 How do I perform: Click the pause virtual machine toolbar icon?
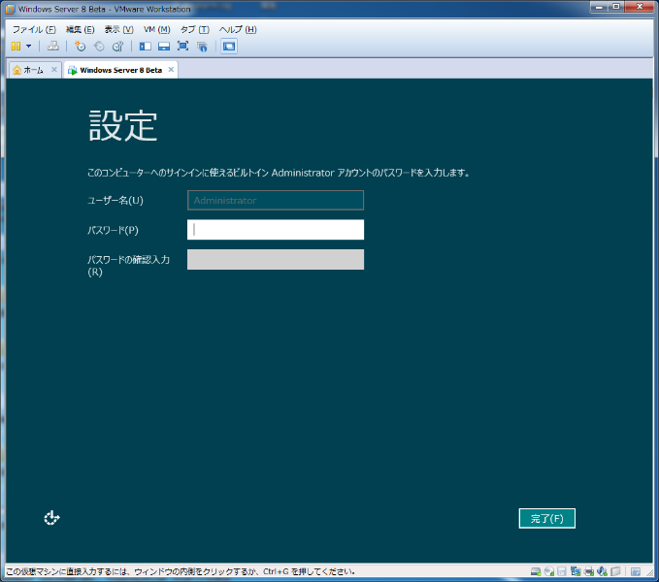tap(16, 46)
